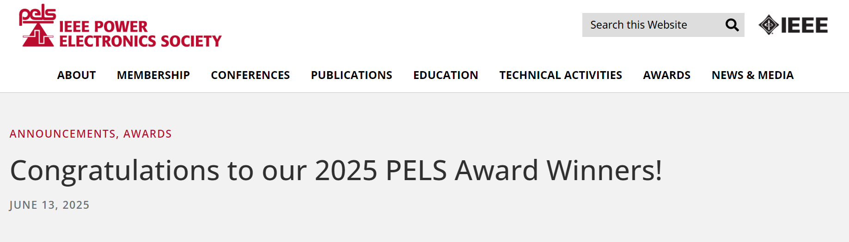The height and width of the screenshot is (242, 849).
Task: Click the black IEEE wordmark text
Action: pyautogui.click(x=804, y=25)
